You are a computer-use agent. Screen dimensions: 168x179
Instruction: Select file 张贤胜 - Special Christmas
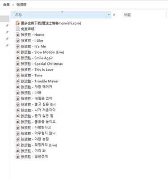click(42, 64)
